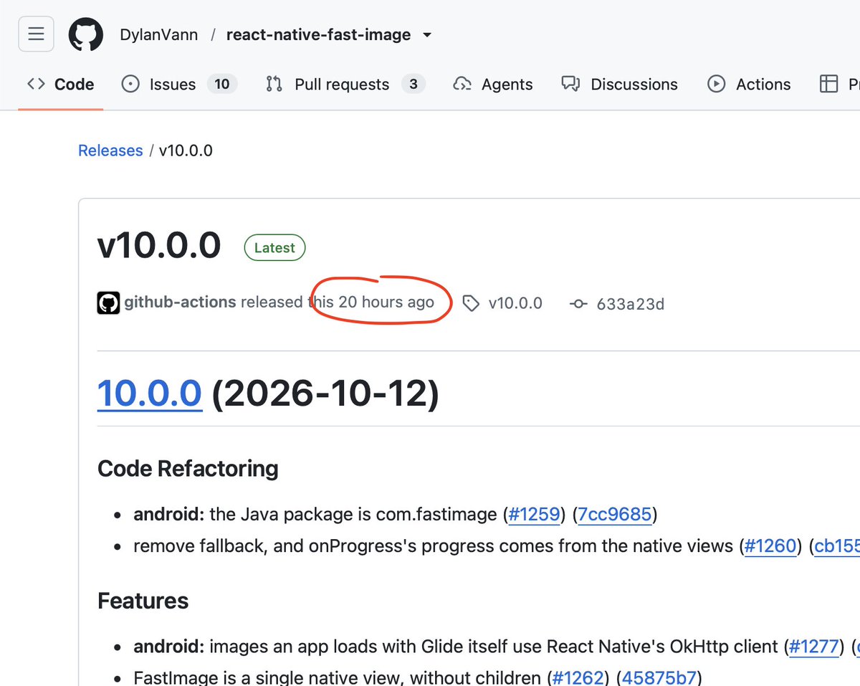Open the Projects tab table icon
Screen dimensions: 860x686
coord(828,84)
